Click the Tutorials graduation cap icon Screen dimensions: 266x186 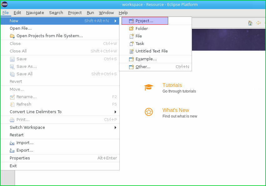click(x=149, y=87)
